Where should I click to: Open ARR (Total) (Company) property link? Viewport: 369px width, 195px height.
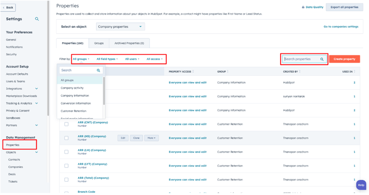[93, 178]
